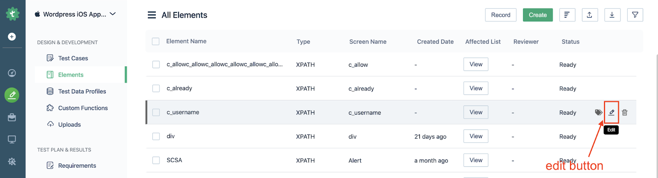Click the Element Name column header
Viewport: 658px width, 178px height.
[186, 41]
